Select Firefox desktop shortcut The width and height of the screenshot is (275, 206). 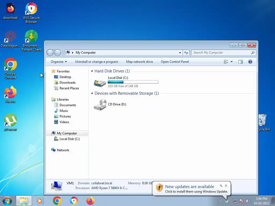point(10,94)
